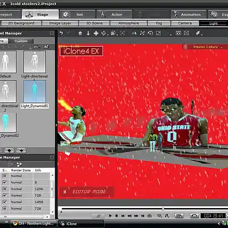228x228 pixels.
Task: Switch to the Animation tab
Action: tap(188, 14)
